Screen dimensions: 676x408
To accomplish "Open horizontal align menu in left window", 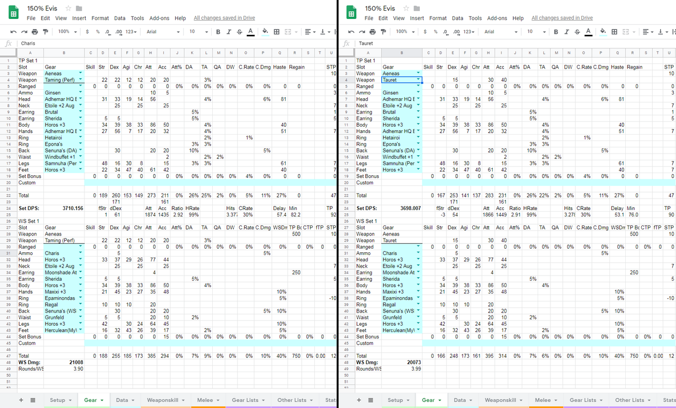I will (310, 32).
